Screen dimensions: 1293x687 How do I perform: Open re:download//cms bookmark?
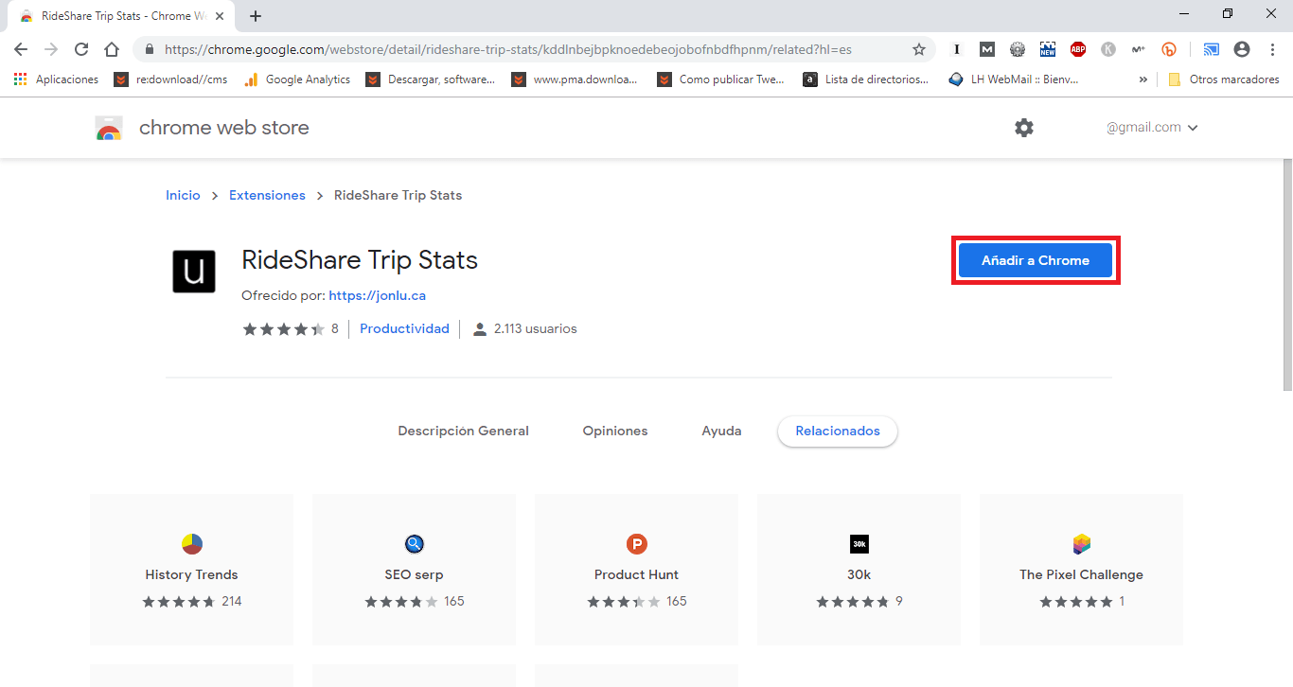tap(171, 79)
